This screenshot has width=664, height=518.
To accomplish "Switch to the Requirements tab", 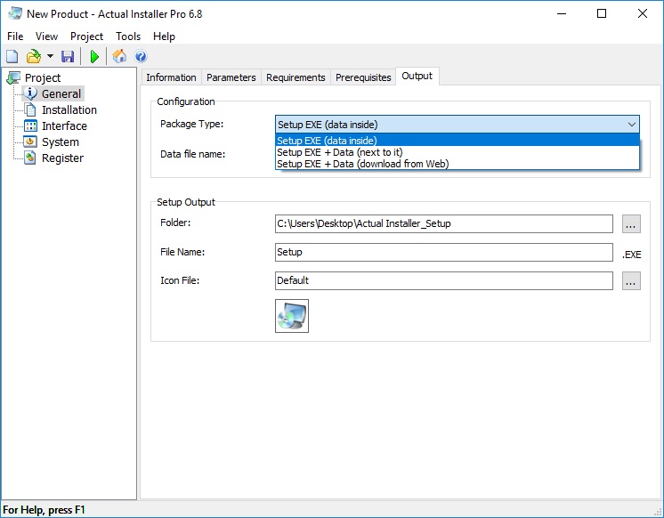I will point(296,77).
